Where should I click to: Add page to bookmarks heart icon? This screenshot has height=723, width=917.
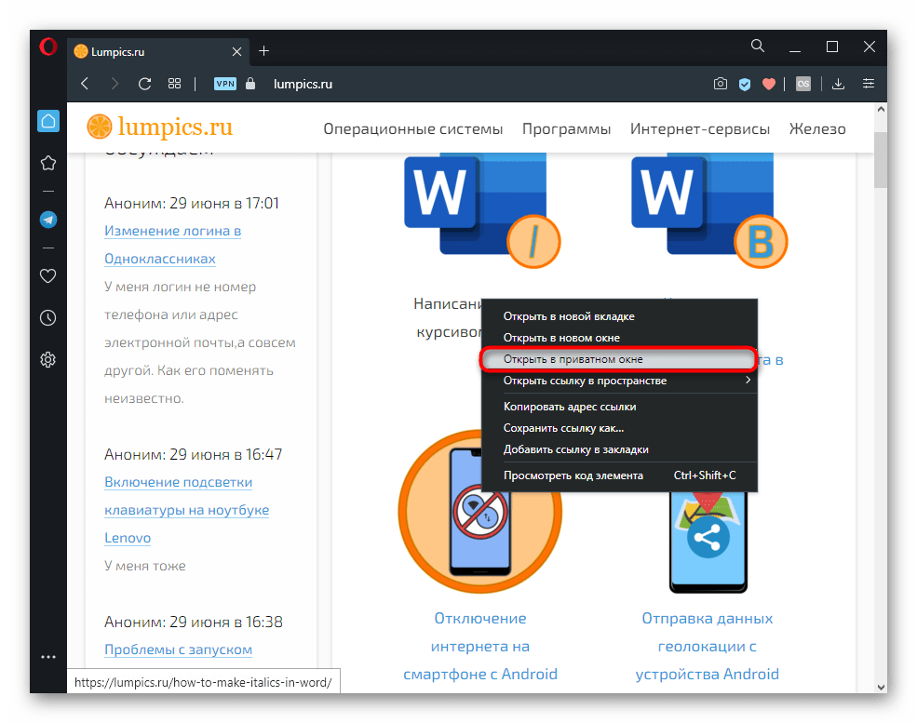769,84
